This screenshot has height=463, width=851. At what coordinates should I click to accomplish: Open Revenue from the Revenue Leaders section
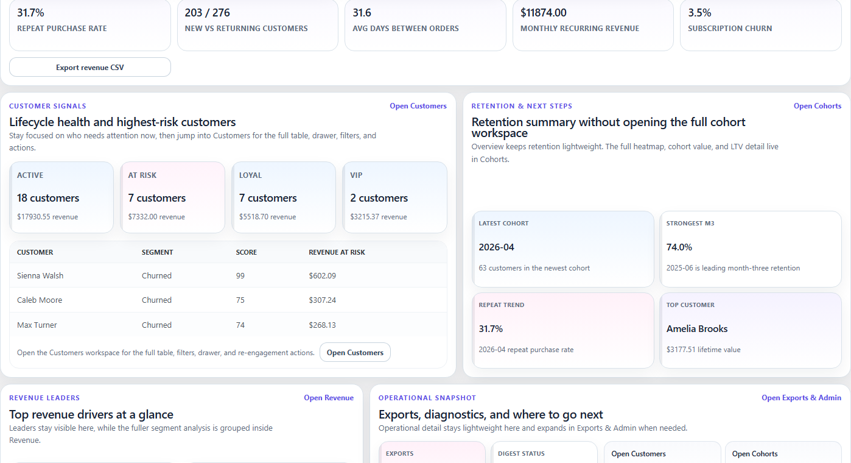(329, 397)
